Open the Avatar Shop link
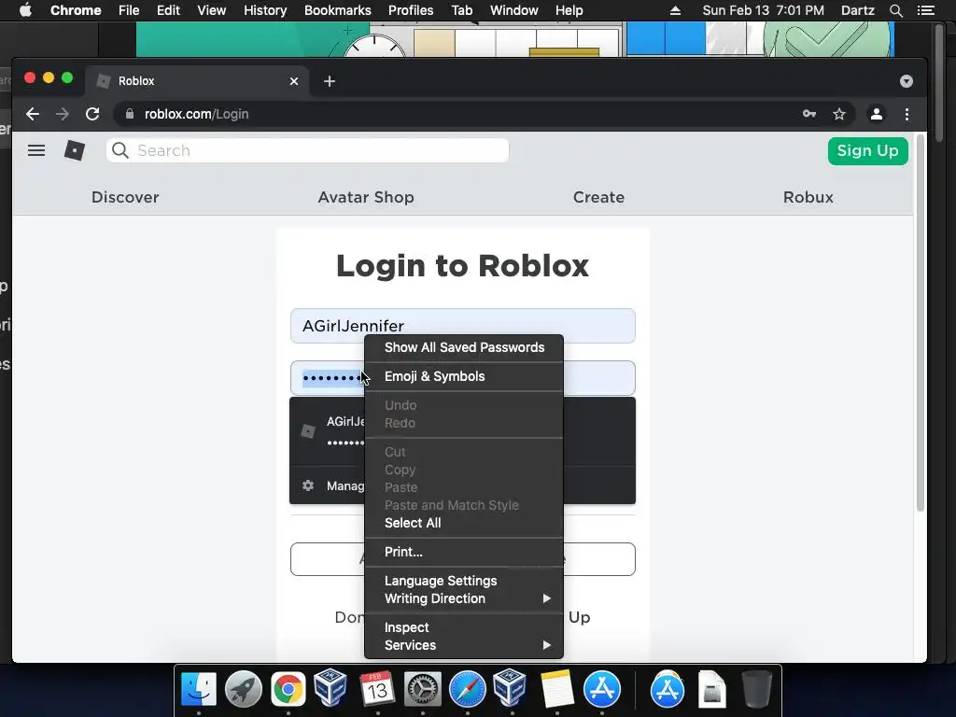The height and width of the screenshot is (717, 956). tap(366, 197)
